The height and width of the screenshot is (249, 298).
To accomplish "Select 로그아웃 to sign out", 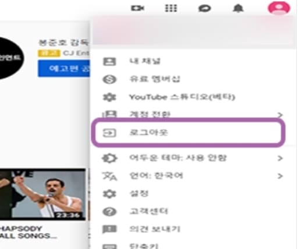I will [188, 133].
